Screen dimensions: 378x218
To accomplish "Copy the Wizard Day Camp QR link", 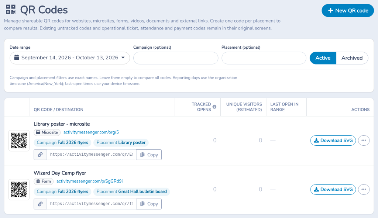I will tap(149, 204).
